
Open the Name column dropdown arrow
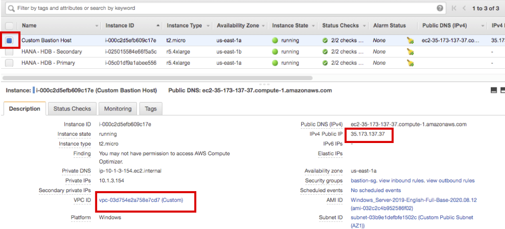(96, 26)
